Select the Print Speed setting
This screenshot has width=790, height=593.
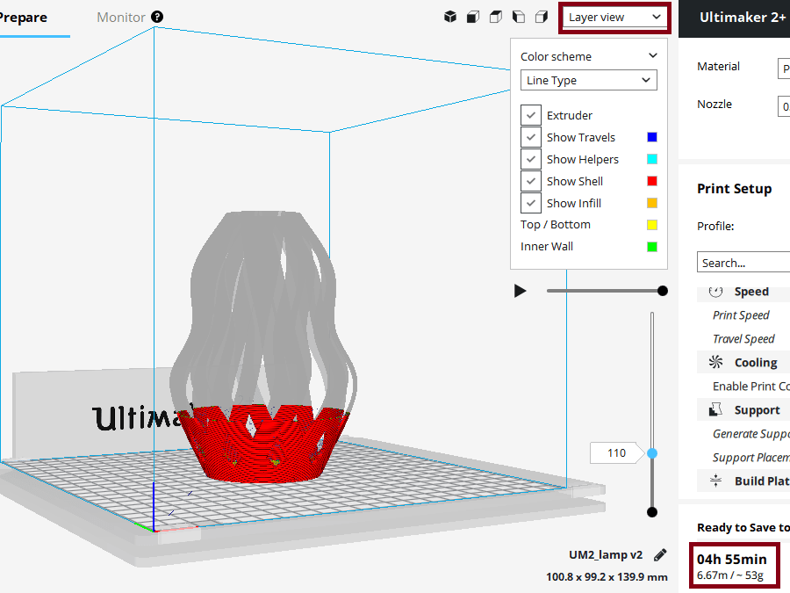[x=741, y=315]
